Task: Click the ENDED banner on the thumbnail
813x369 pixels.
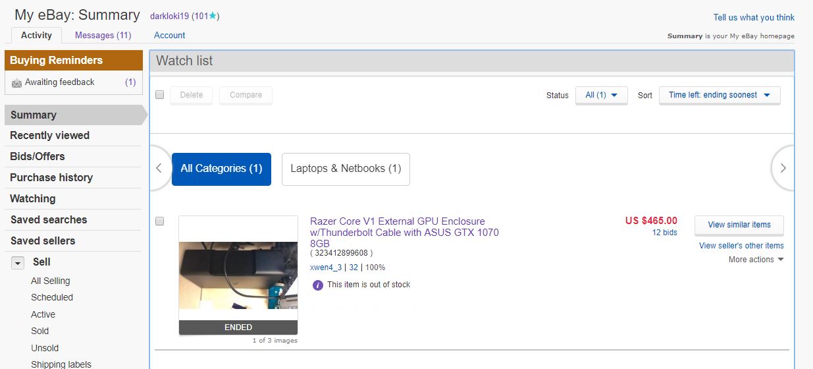Action: pos(238,327)
